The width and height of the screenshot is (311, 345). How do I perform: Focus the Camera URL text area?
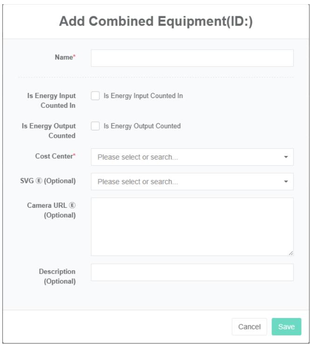point(192,226)
